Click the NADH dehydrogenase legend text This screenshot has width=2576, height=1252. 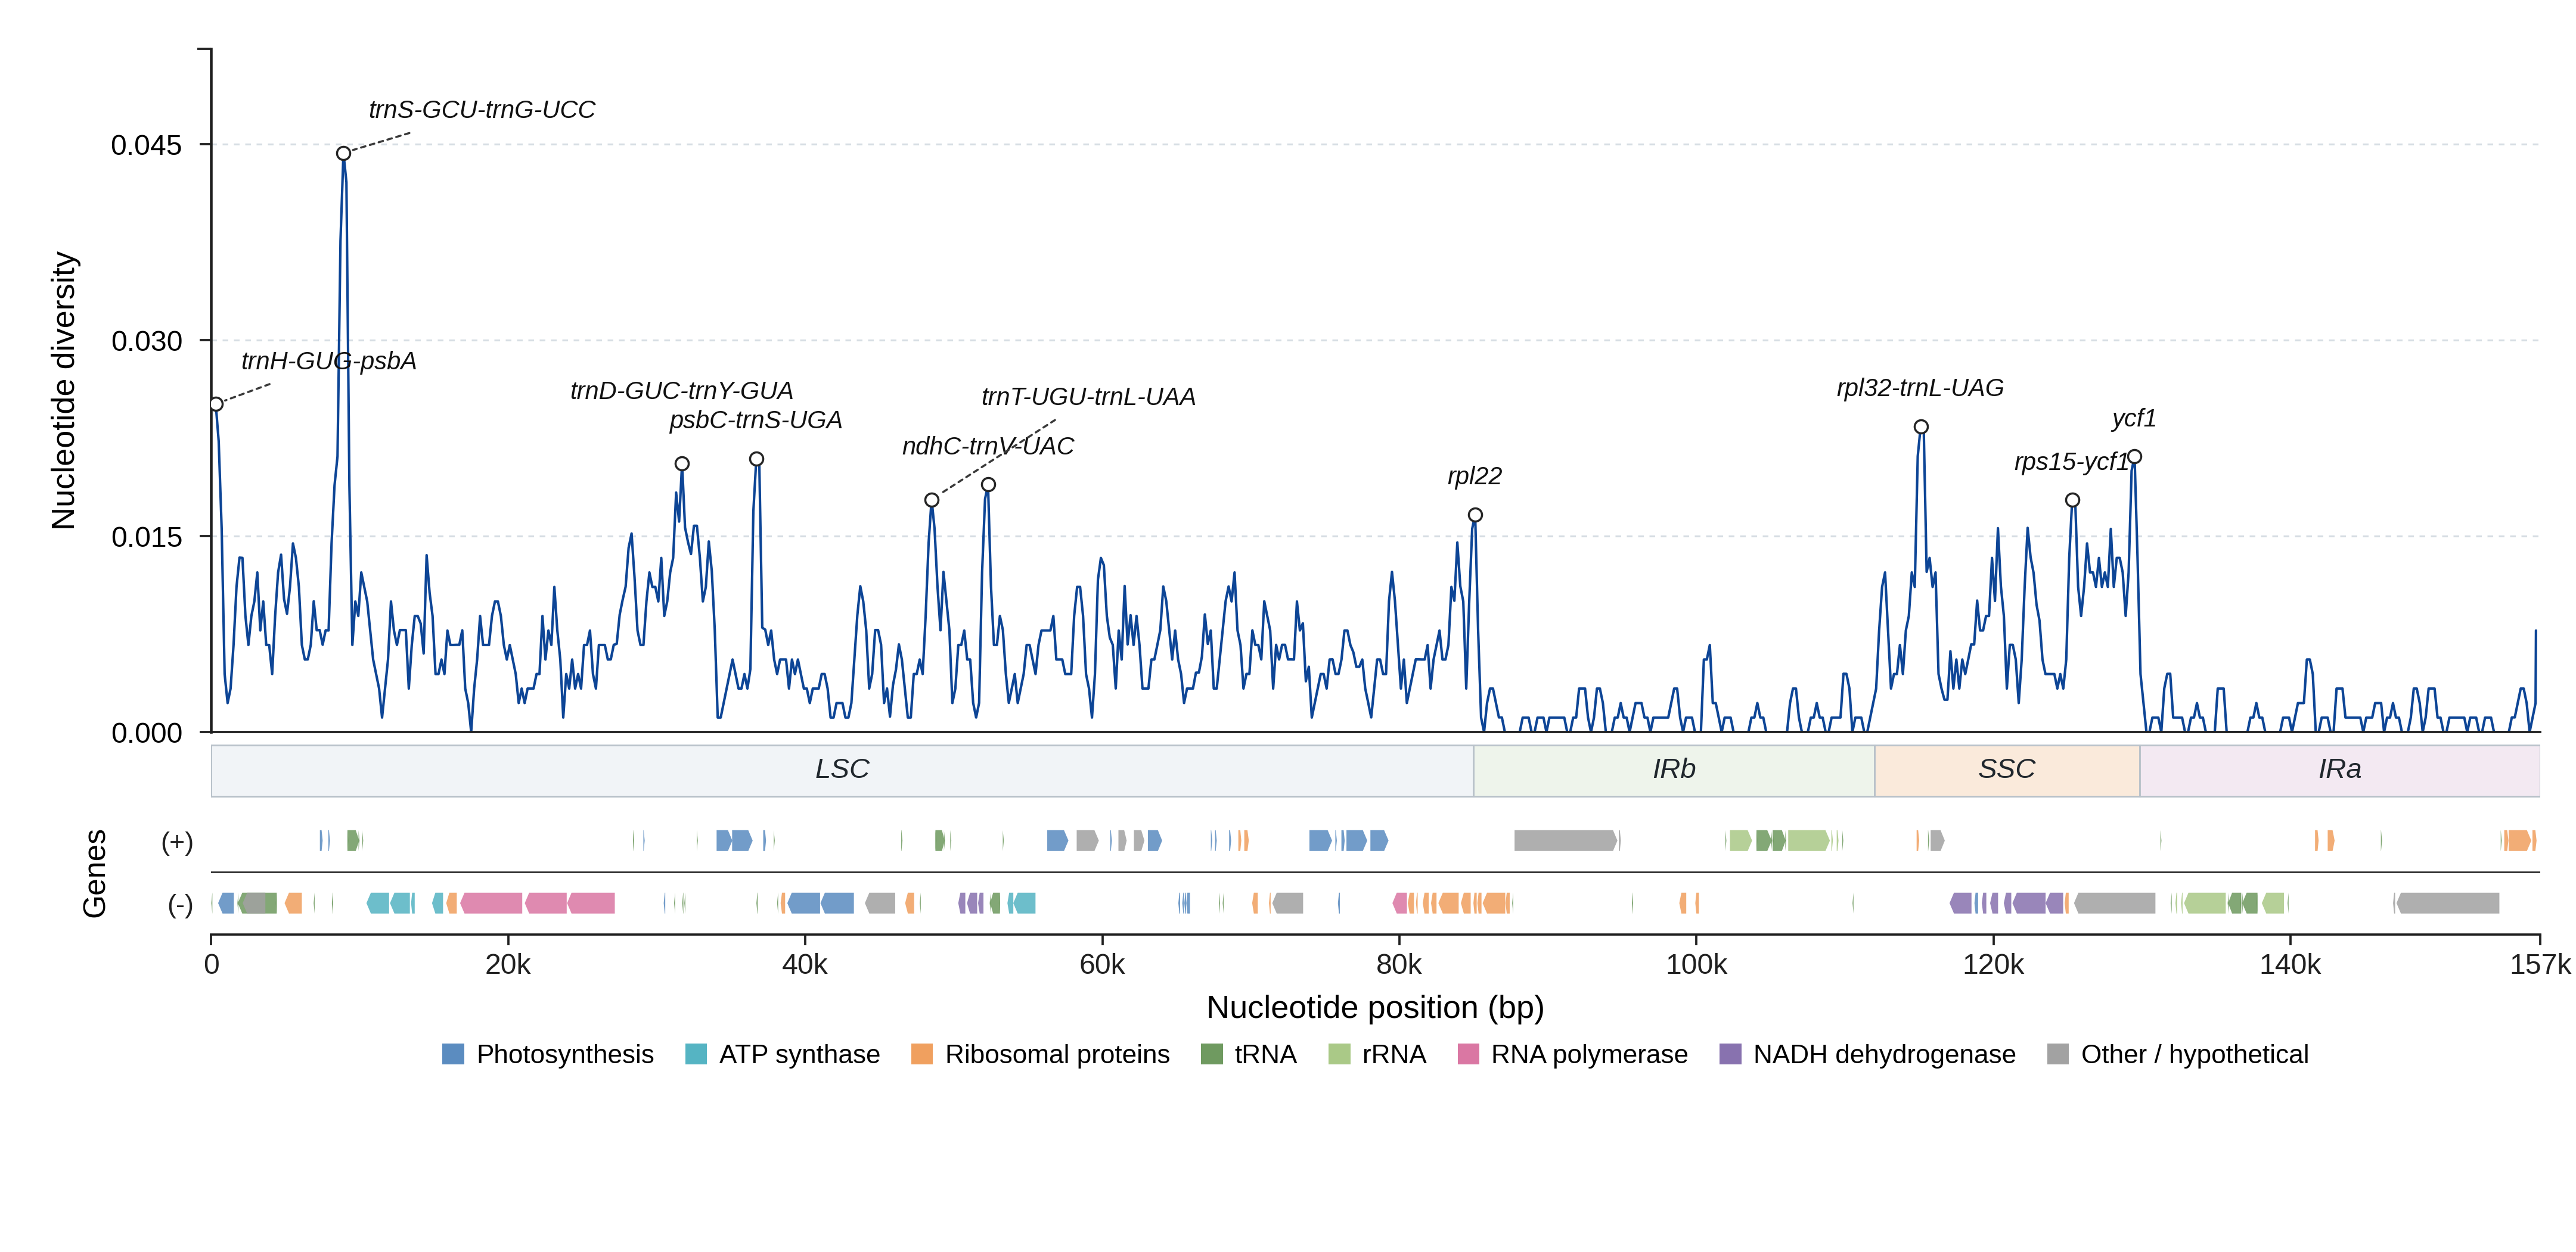1885,1055
